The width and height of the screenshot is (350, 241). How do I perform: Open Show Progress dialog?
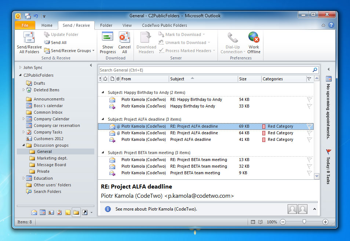coord(107,43)
